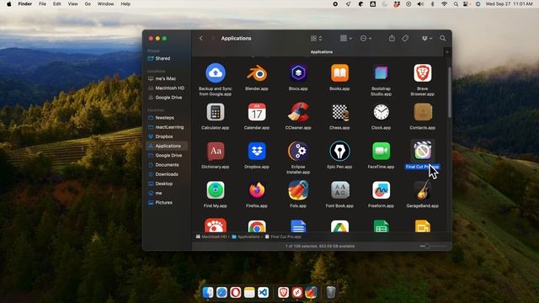The image size is (539, 303).
Task: Click the Applications tab label
Action: click(x=322, y=52)
